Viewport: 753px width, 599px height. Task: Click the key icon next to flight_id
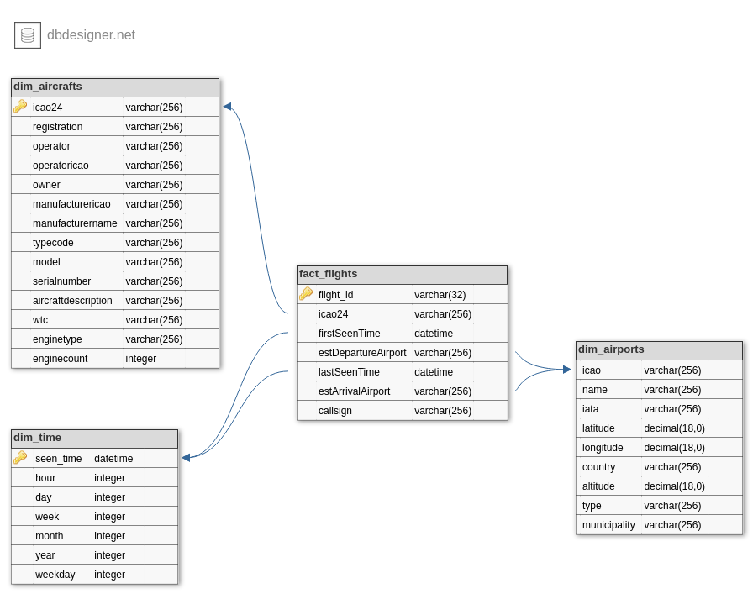pyautogui.click(x=306, y=294)
